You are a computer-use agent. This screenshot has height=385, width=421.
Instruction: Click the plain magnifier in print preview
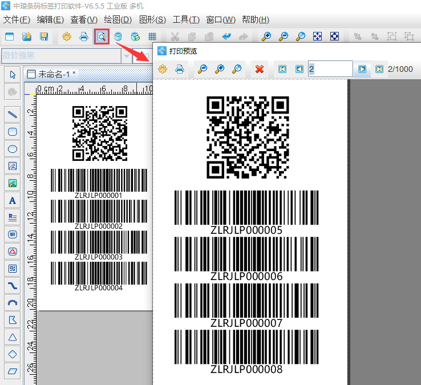(x=237, y=69)
